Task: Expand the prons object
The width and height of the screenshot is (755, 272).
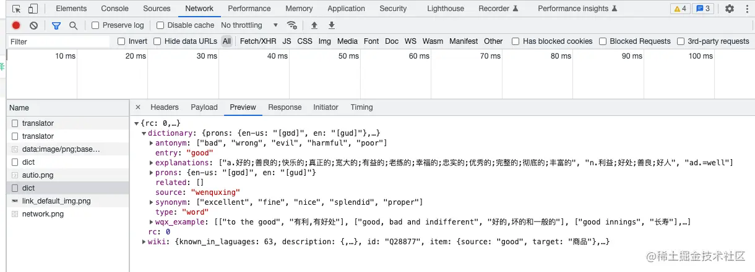Action: coord(152,173)
